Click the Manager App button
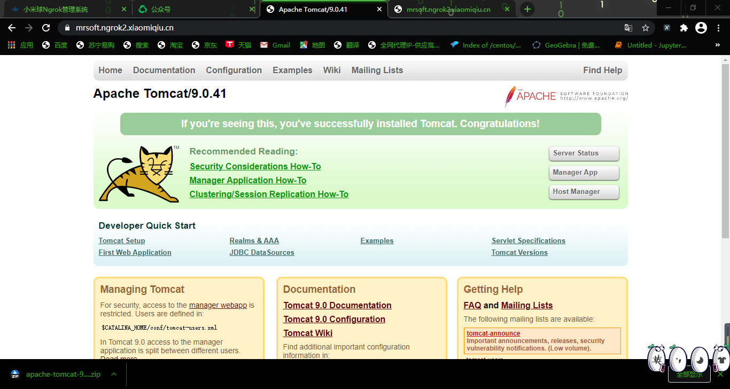This screenshot has width=730, height=389. pos(584,173)
